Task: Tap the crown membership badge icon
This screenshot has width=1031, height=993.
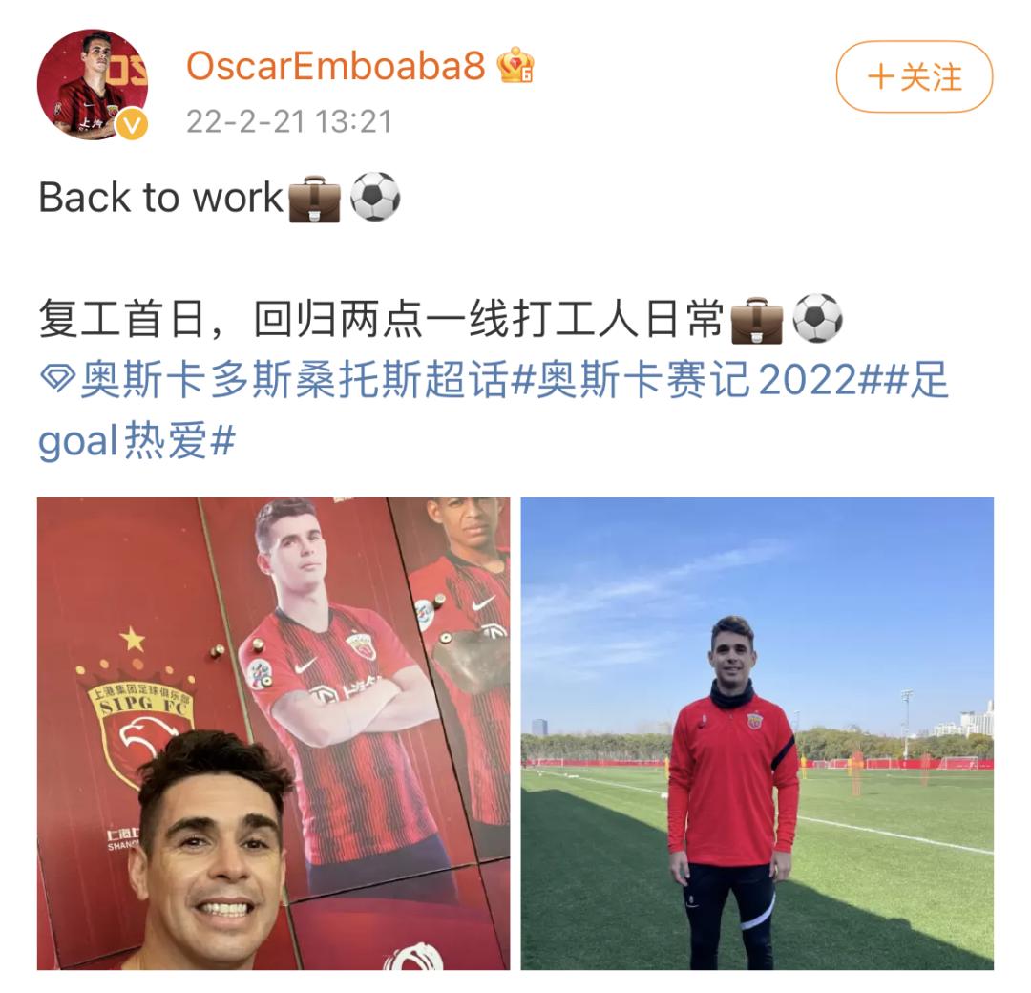Action: click(x=515, y=66)
